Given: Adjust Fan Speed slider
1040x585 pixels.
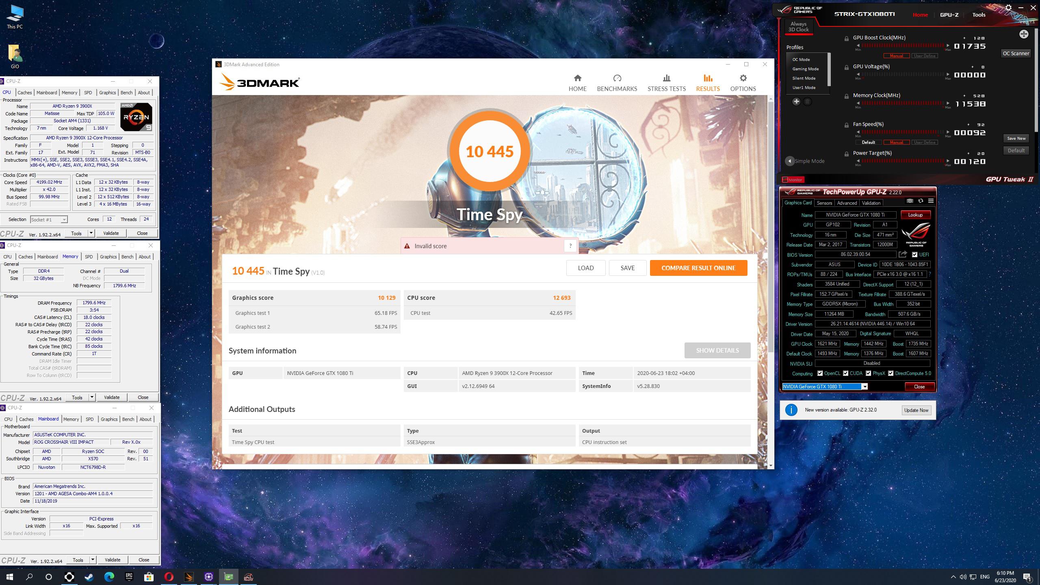Looking at the screenshot, I should coord(903,132).
